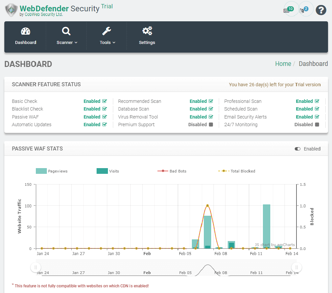Click the Passive WAF enabled checkmark
This screenshot has height=293, width=332.
105,117
